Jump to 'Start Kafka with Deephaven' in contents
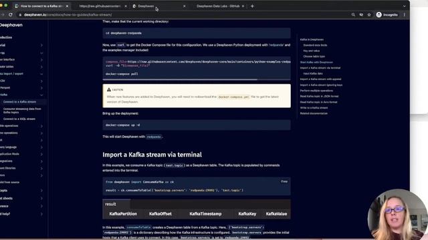 coord(316,62)
